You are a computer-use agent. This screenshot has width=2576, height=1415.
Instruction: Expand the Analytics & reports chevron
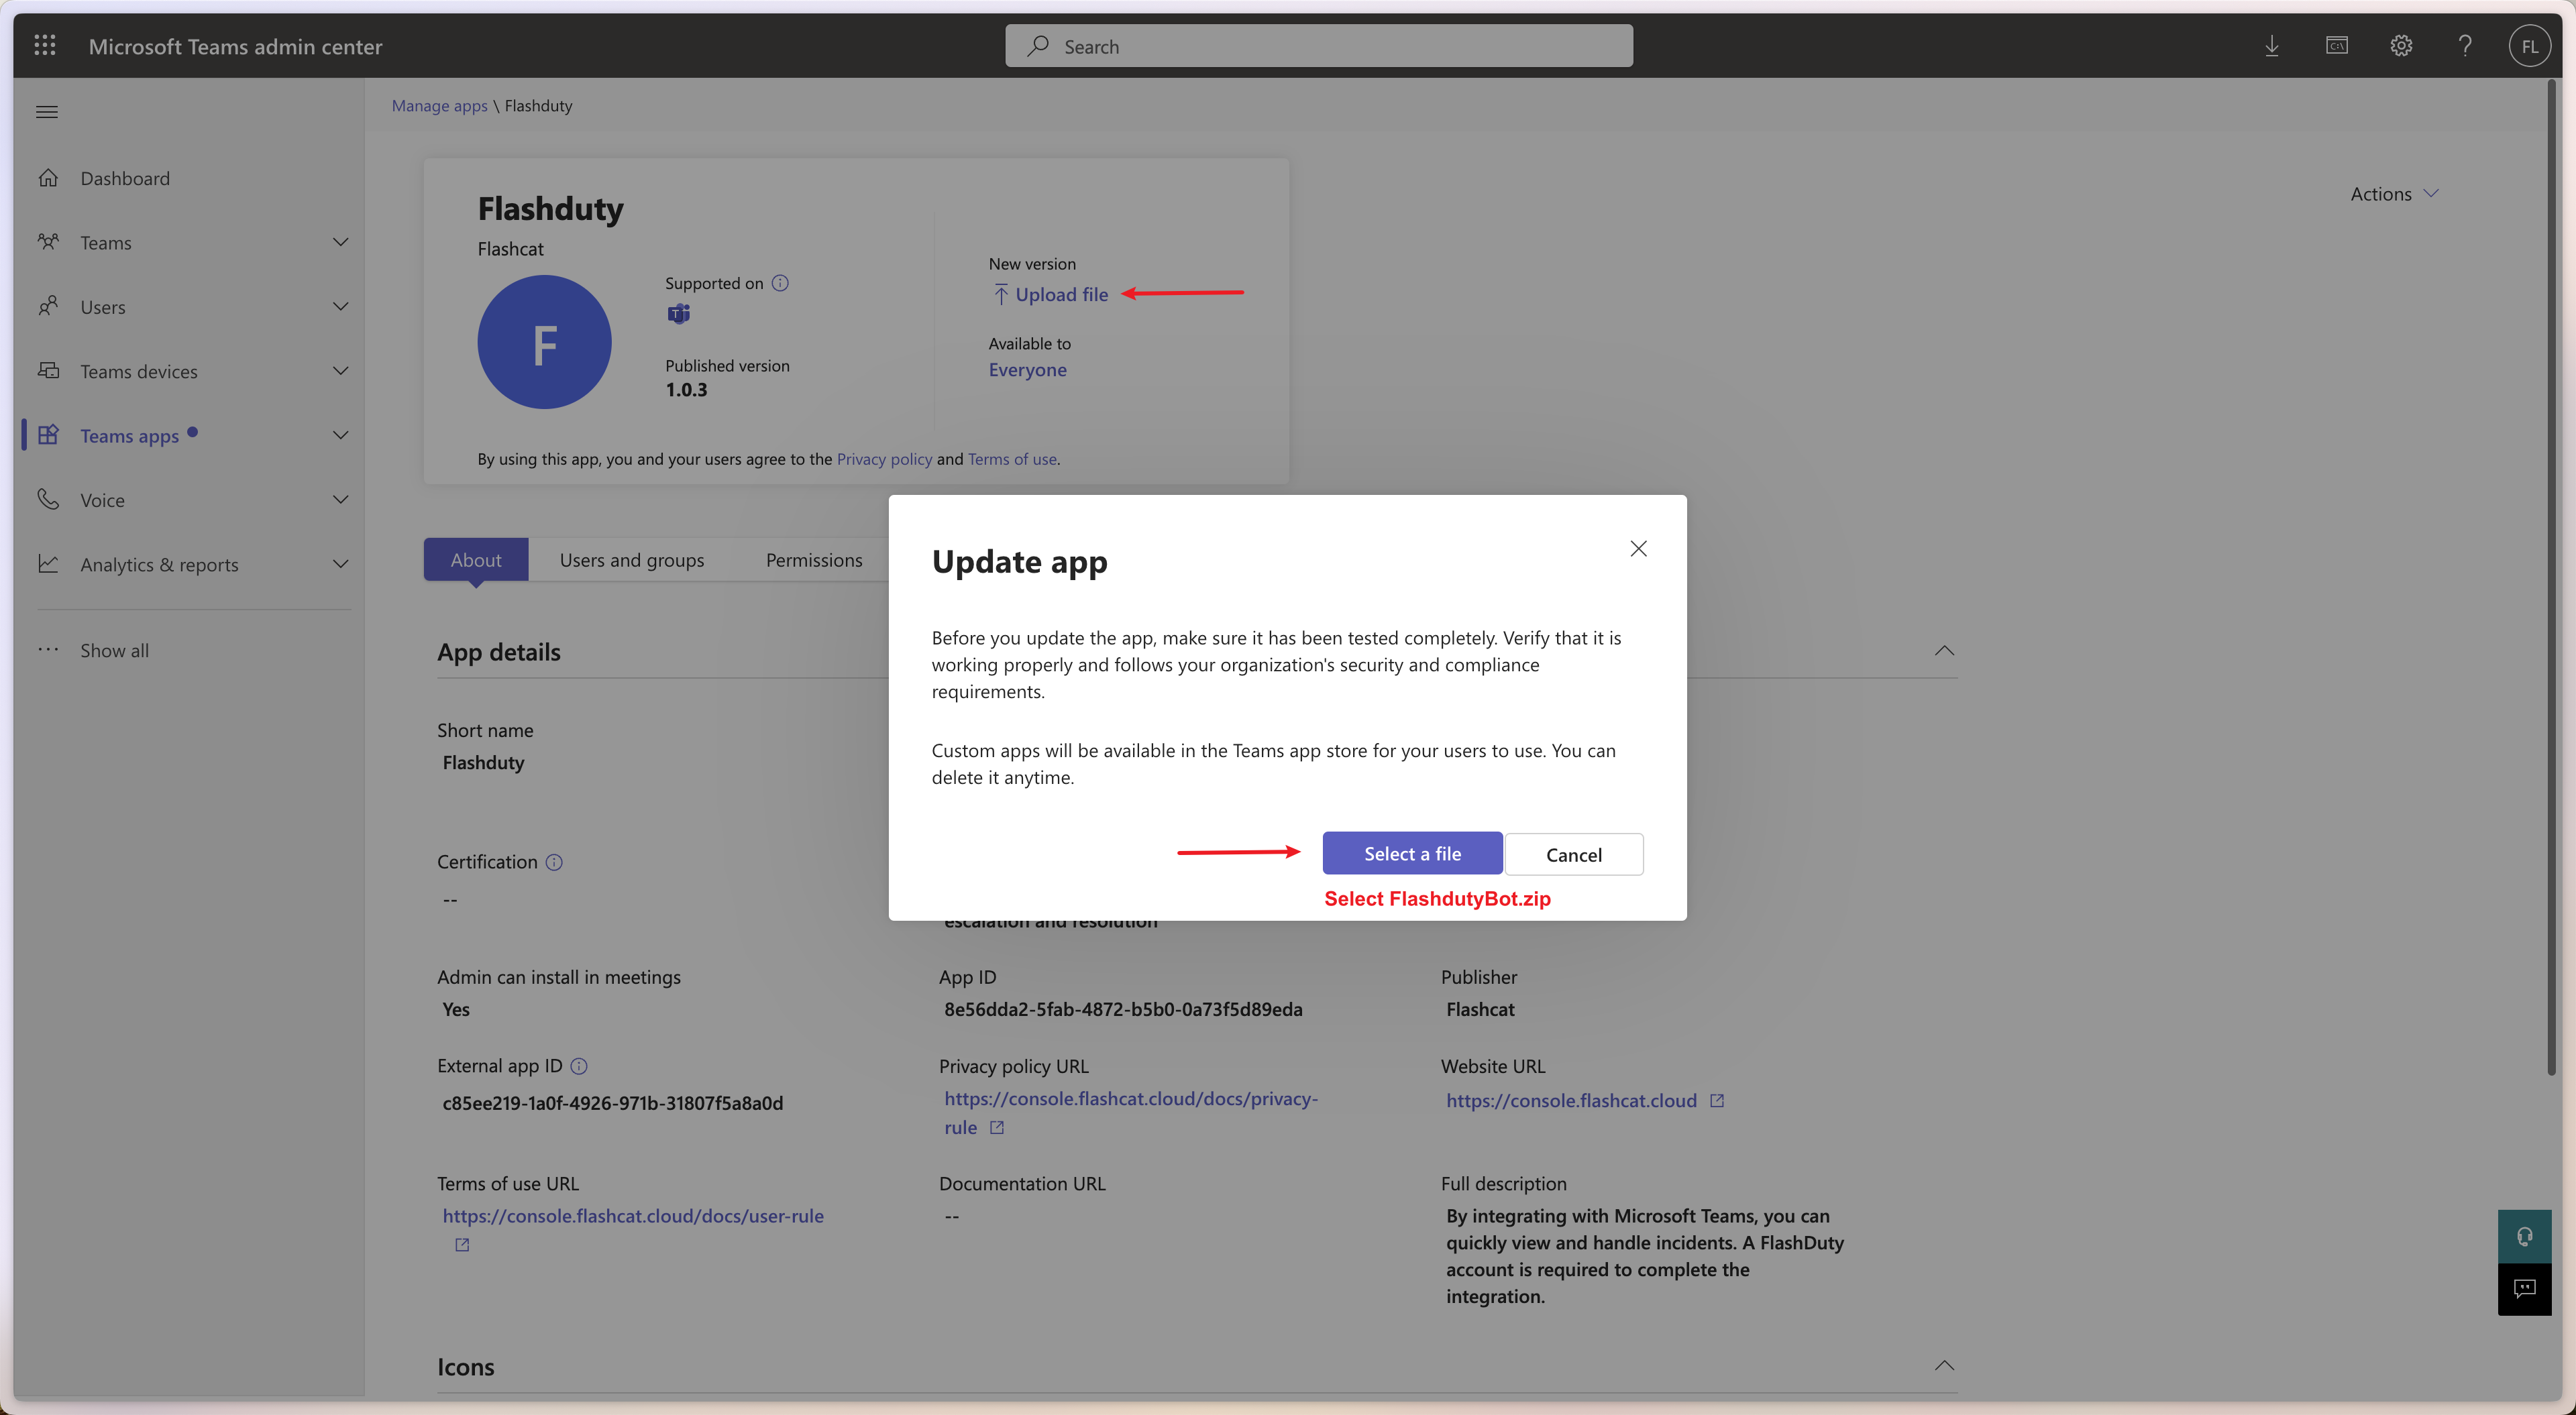click(x=341, y=564)
